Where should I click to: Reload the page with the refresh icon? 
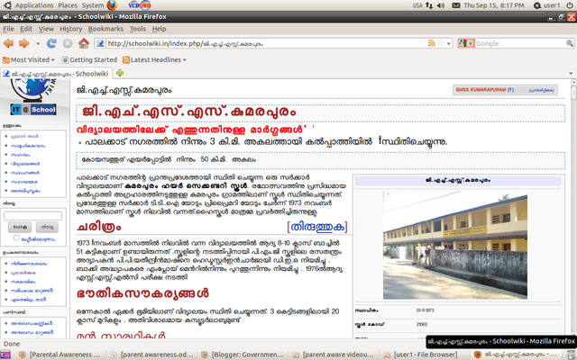51,43
